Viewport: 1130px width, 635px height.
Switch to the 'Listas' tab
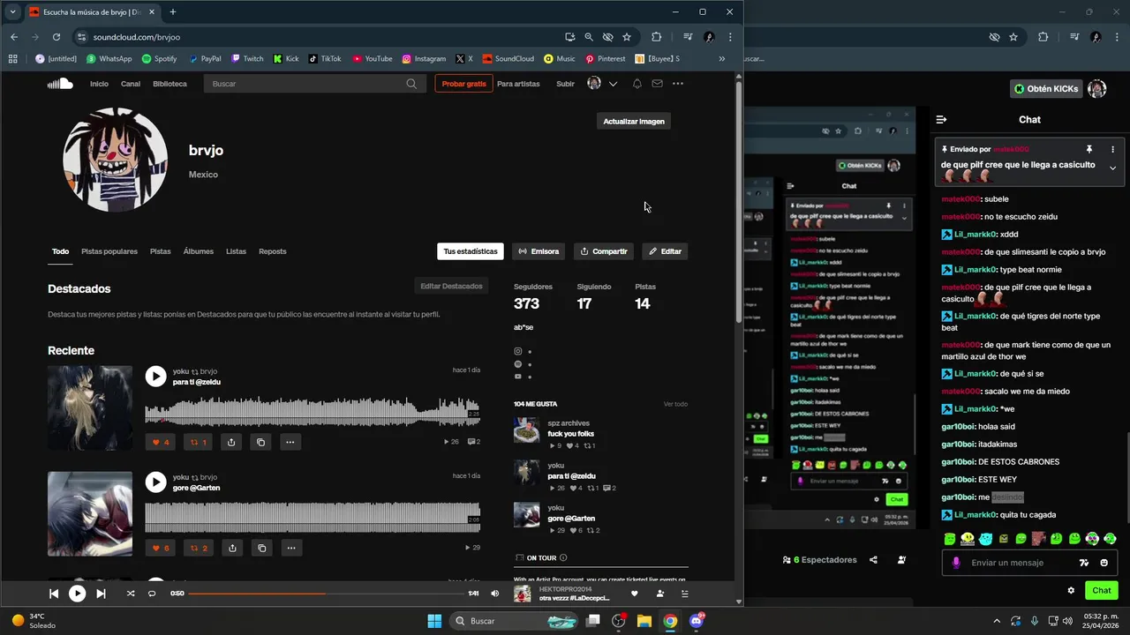click(236, 251)
